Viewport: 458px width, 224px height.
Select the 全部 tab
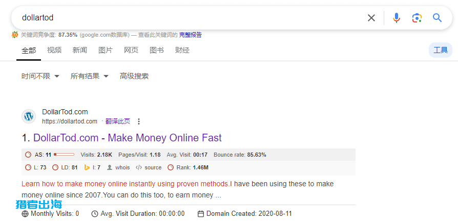(x=29, y=51)
